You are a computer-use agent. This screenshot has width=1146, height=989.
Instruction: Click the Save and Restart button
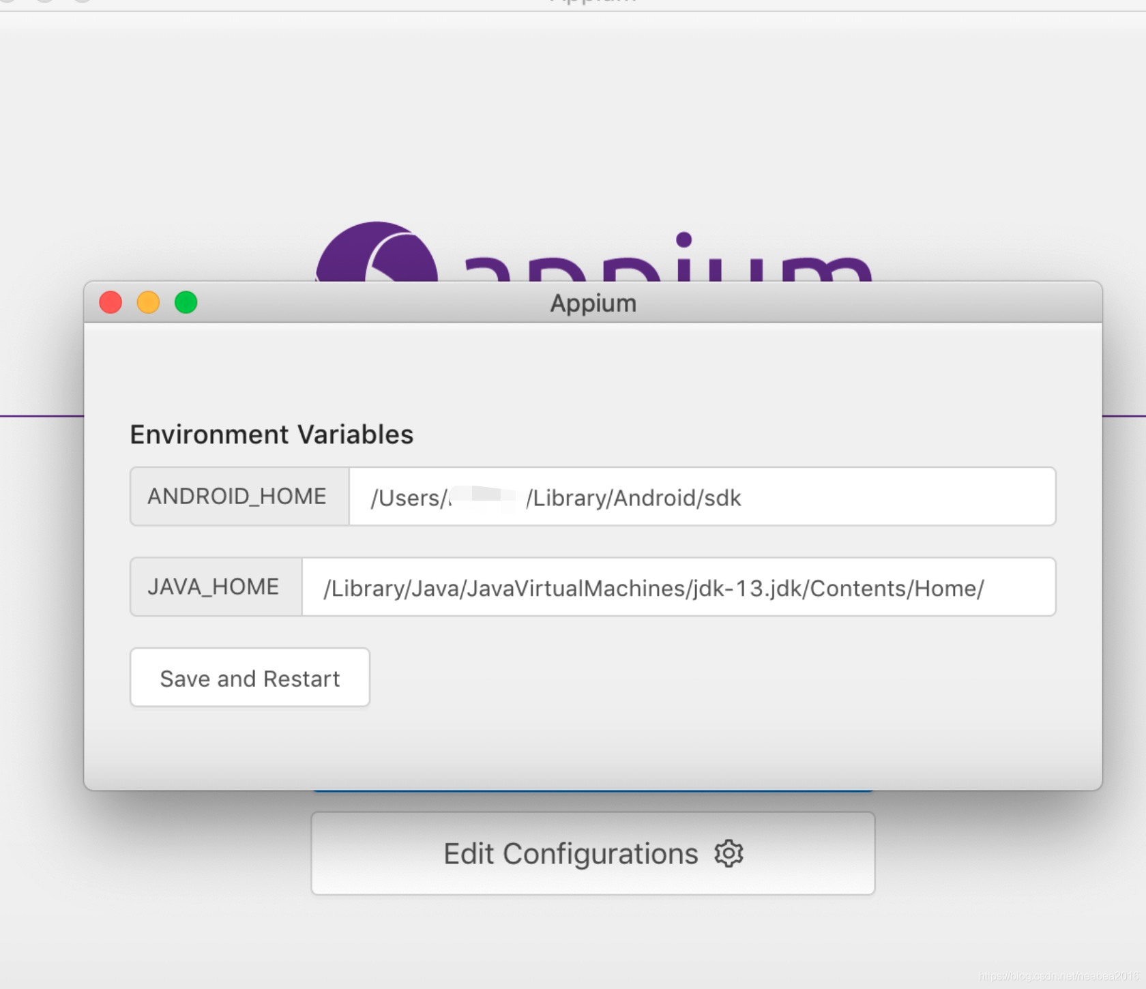[x=250, y=677]
